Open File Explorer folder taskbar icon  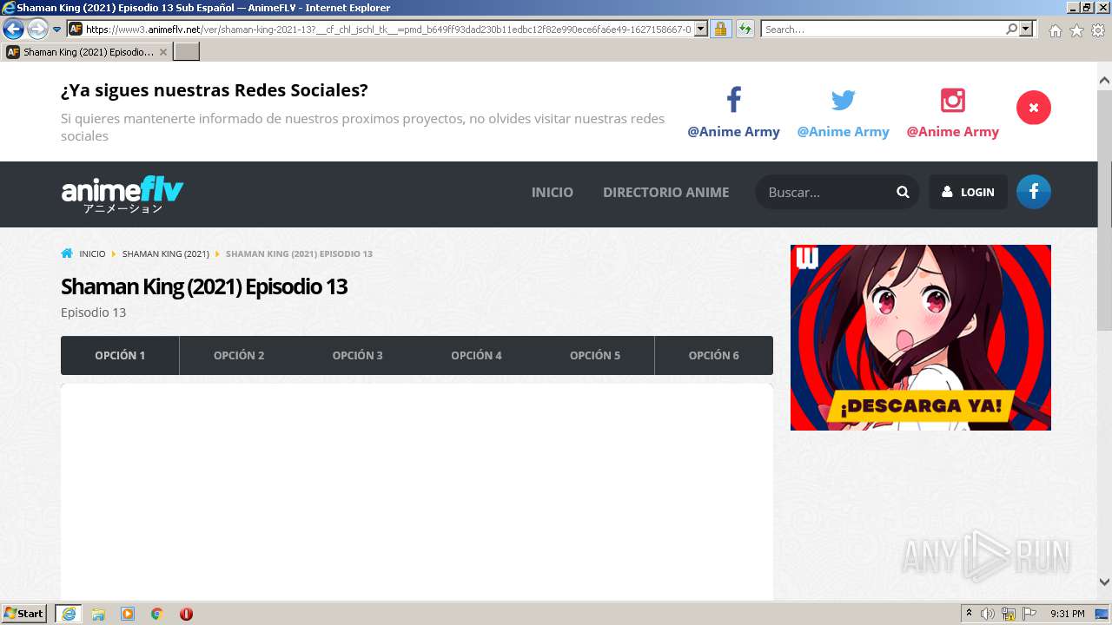(x=98, y=614)
